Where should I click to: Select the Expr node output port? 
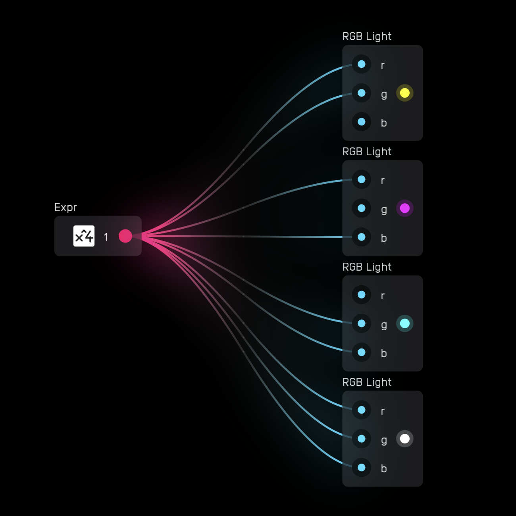(x=126, y=236)
